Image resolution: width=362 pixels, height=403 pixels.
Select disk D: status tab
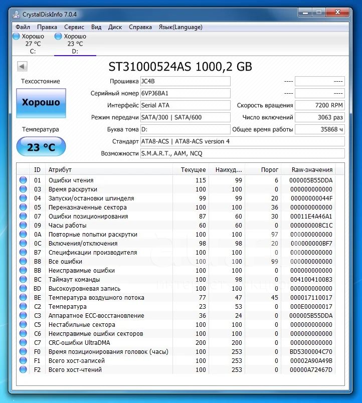pyautogui.click(x=75, y=44)
